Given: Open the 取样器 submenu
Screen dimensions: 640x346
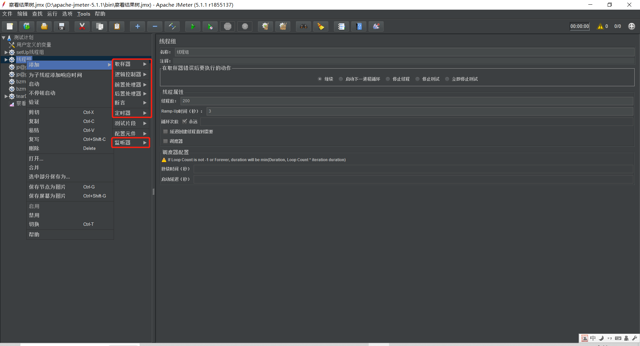Looking at the screenshot, I should pos(131,64).
